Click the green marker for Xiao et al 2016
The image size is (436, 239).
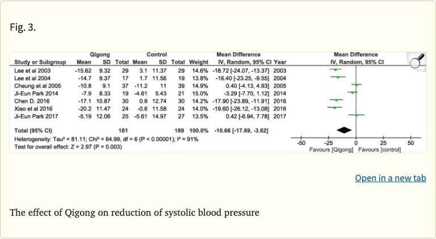334,107
